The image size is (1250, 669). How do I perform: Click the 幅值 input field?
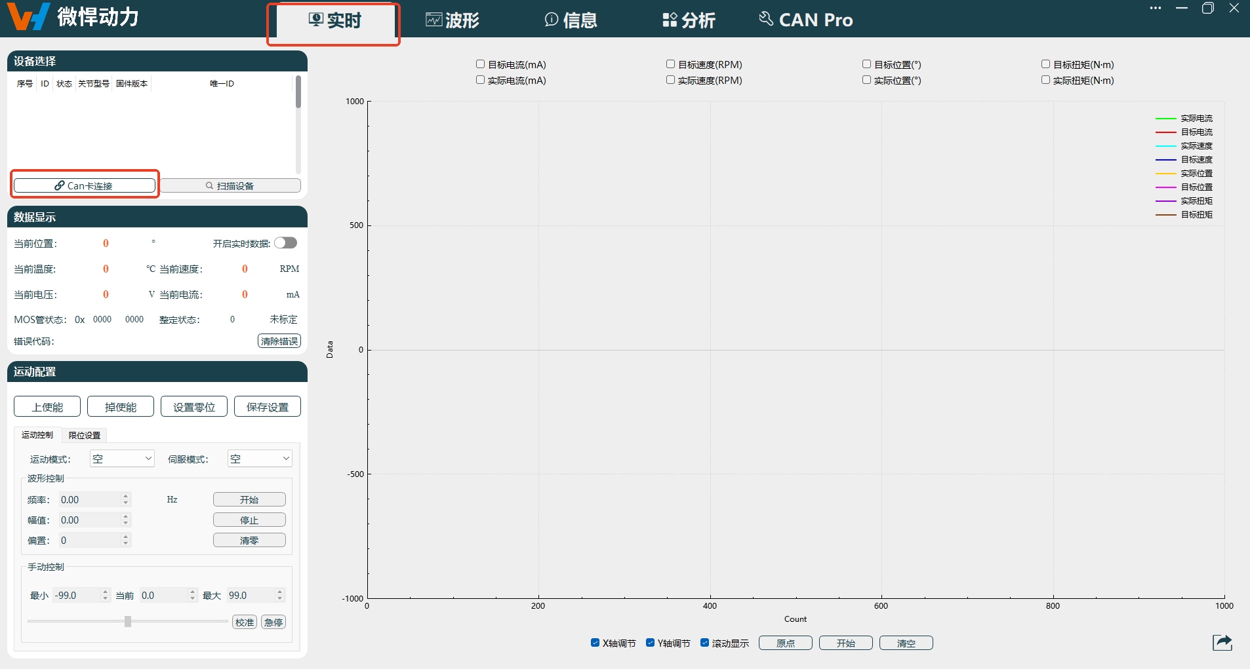click(x=90, y=520)
